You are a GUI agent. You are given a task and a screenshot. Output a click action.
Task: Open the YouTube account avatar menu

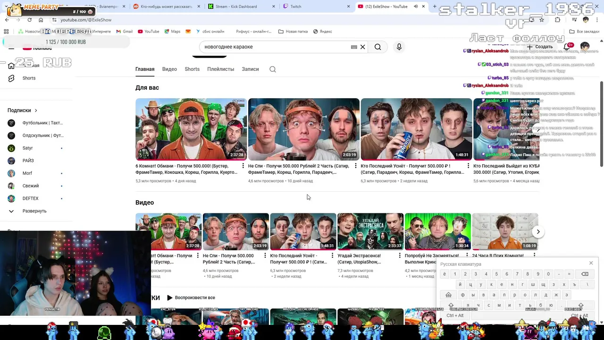point(585,47)
